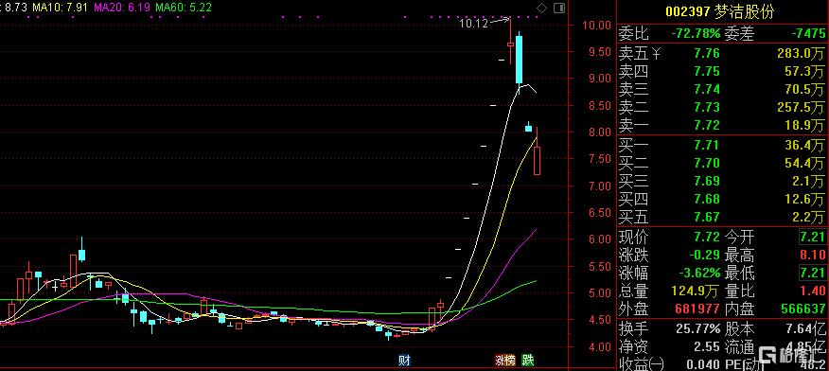Select the tall cyan candlestick near peak
Screen dimensions: 829x371
tap(520, 61)
